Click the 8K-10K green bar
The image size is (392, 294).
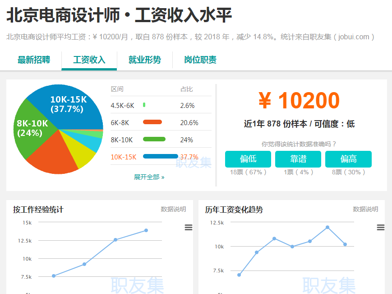(x=154, y=139)
